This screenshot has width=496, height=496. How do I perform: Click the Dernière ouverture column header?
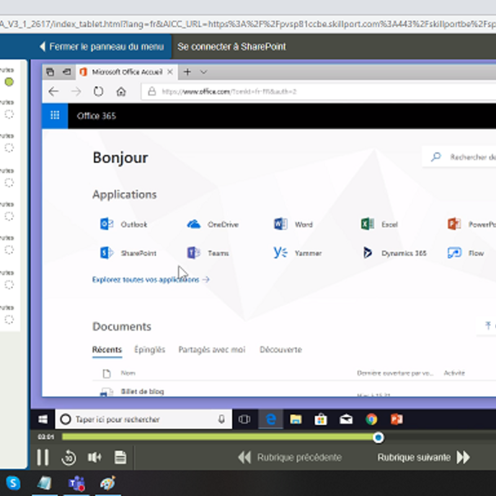(x=395, y=373)
